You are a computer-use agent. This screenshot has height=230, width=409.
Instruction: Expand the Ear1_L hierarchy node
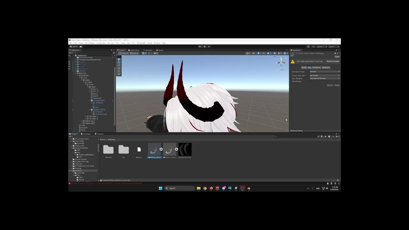tap(89, 89)
